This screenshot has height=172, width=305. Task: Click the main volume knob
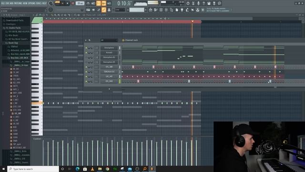(51, 3)
